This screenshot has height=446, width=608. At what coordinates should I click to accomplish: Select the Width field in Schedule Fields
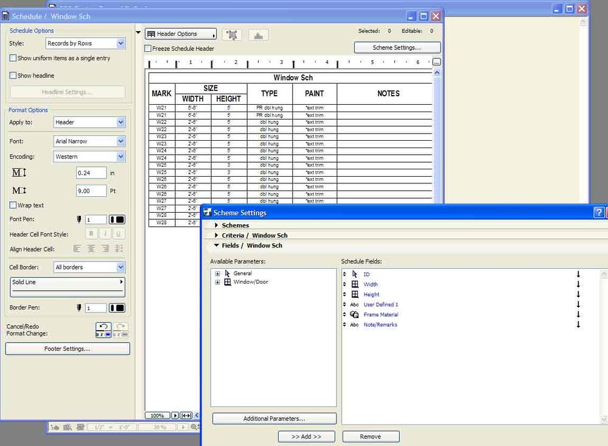[x=371, y=284]
